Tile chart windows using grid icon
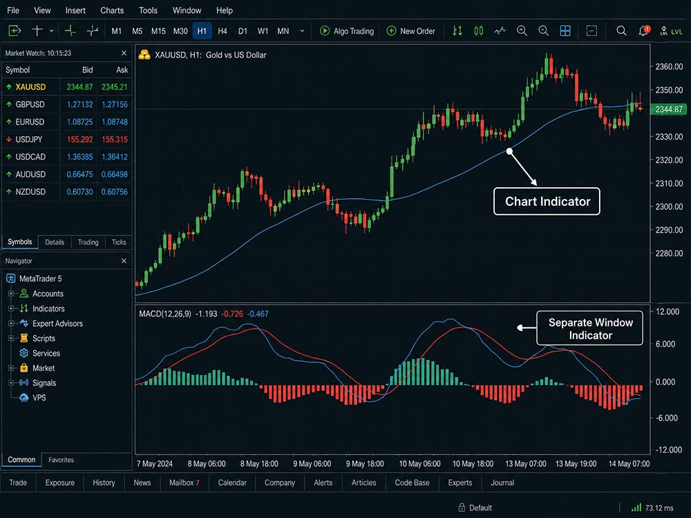691x518 pixels. click(x=565, y=31)
